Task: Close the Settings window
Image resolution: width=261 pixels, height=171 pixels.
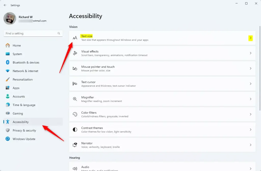Action: [x=256, y=3]
